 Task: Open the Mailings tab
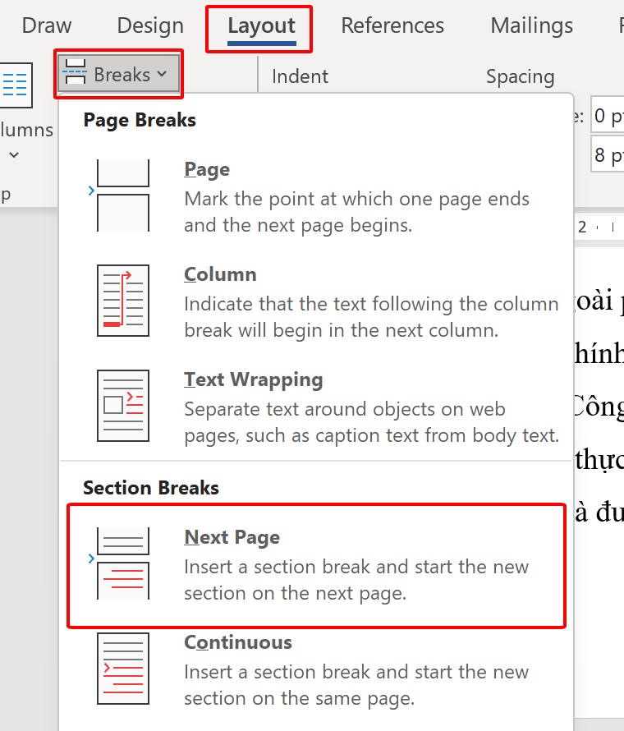tap(531, 26)
